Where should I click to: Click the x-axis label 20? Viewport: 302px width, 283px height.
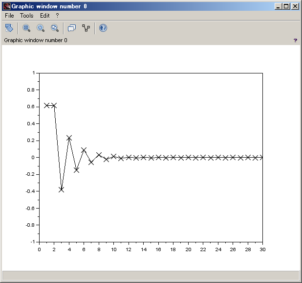(x=188, y=250)
